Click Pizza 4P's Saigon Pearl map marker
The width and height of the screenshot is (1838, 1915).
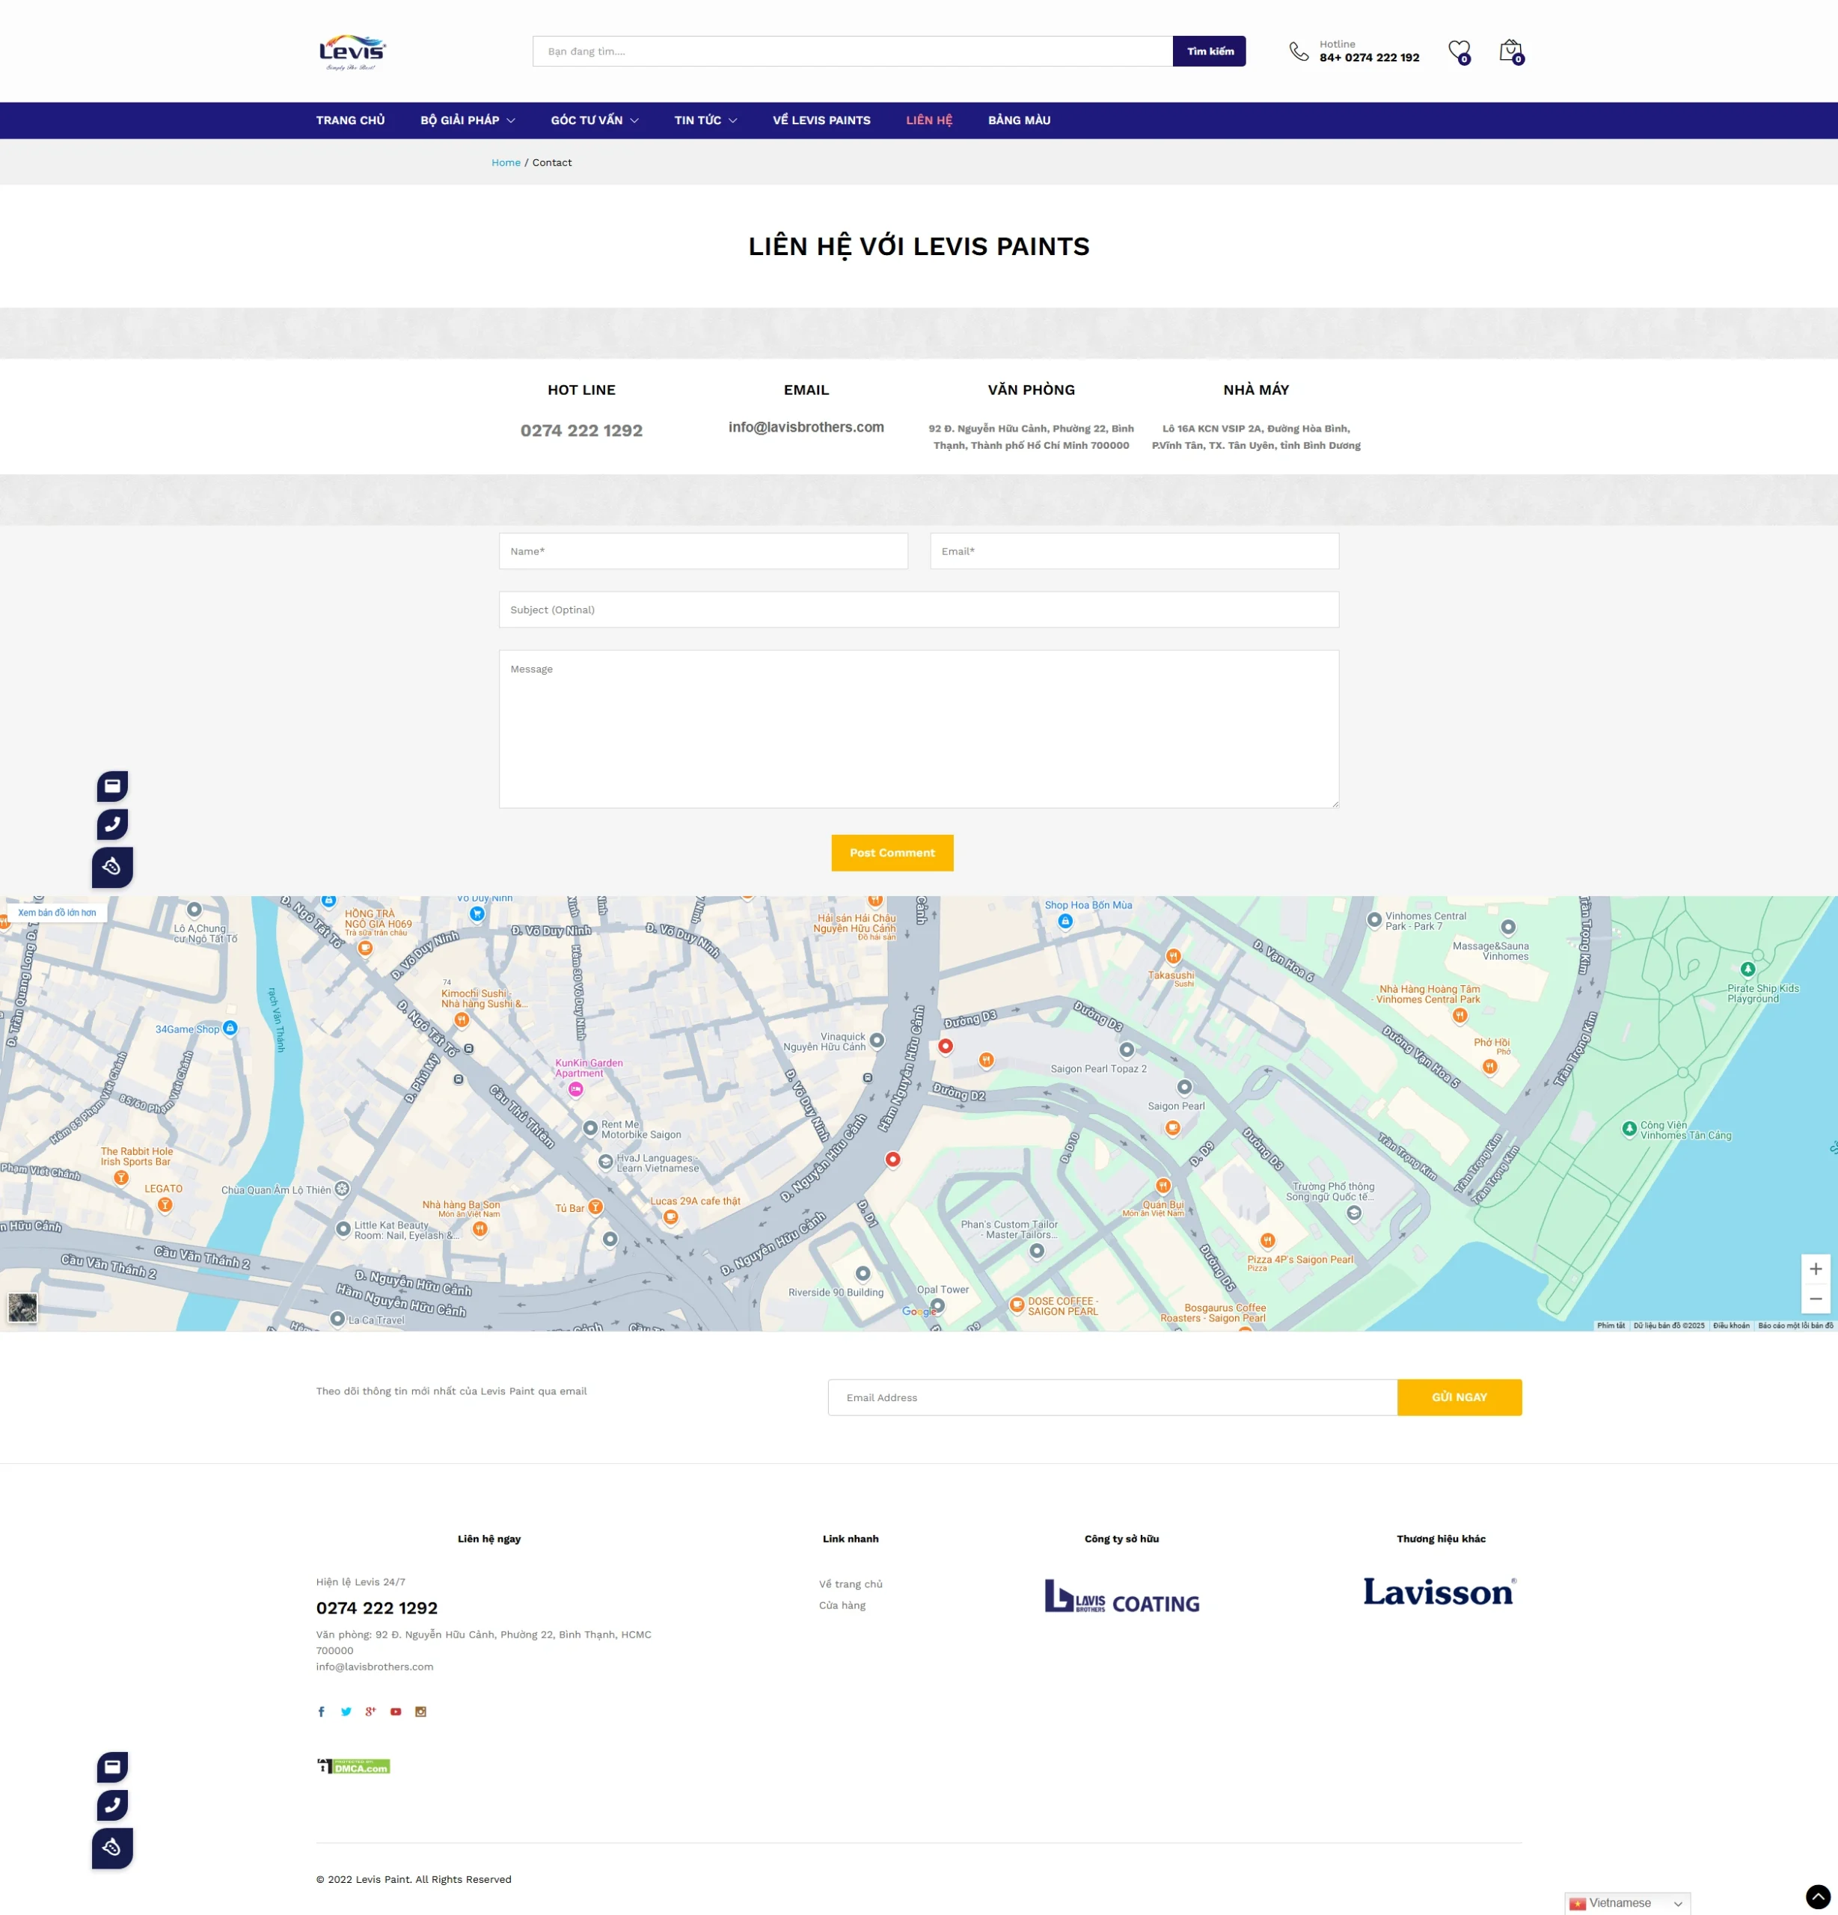click(x=1267, y=1241)
